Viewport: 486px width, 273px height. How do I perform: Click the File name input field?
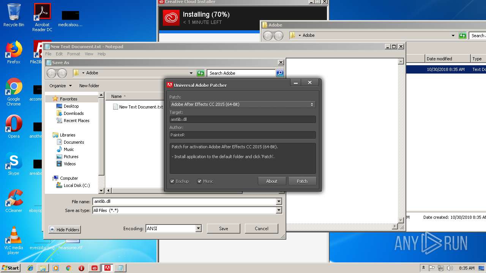click(x=185, y=202)
